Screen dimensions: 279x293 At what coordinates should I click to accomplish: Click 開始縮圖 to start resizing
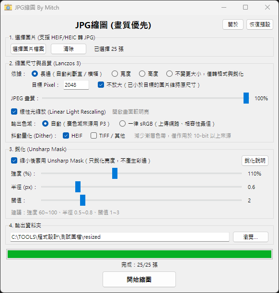tap(139, 280)
